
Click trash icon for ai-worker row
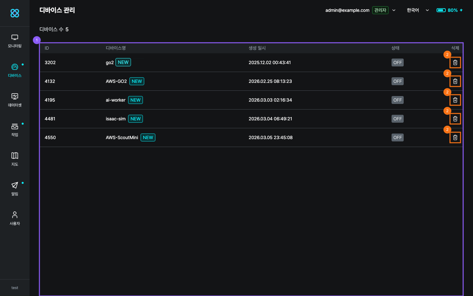455,100
